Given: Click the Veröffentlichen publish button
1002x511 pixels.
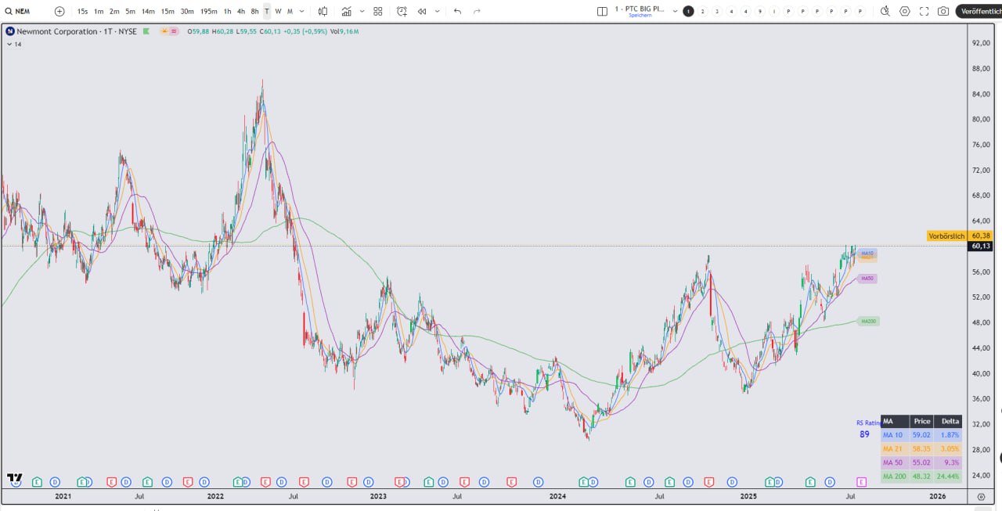Looking at the screenshot, I should point(979,11).
